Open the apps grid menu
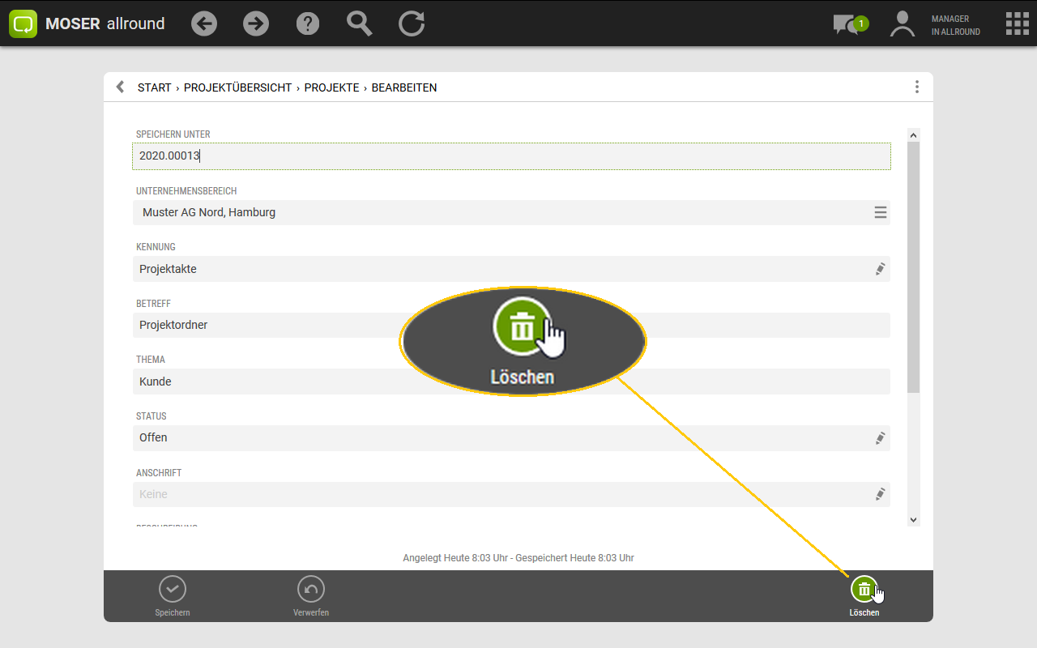The height and width of the screenshot is (648, 1037). click(x=1017, y=23)
